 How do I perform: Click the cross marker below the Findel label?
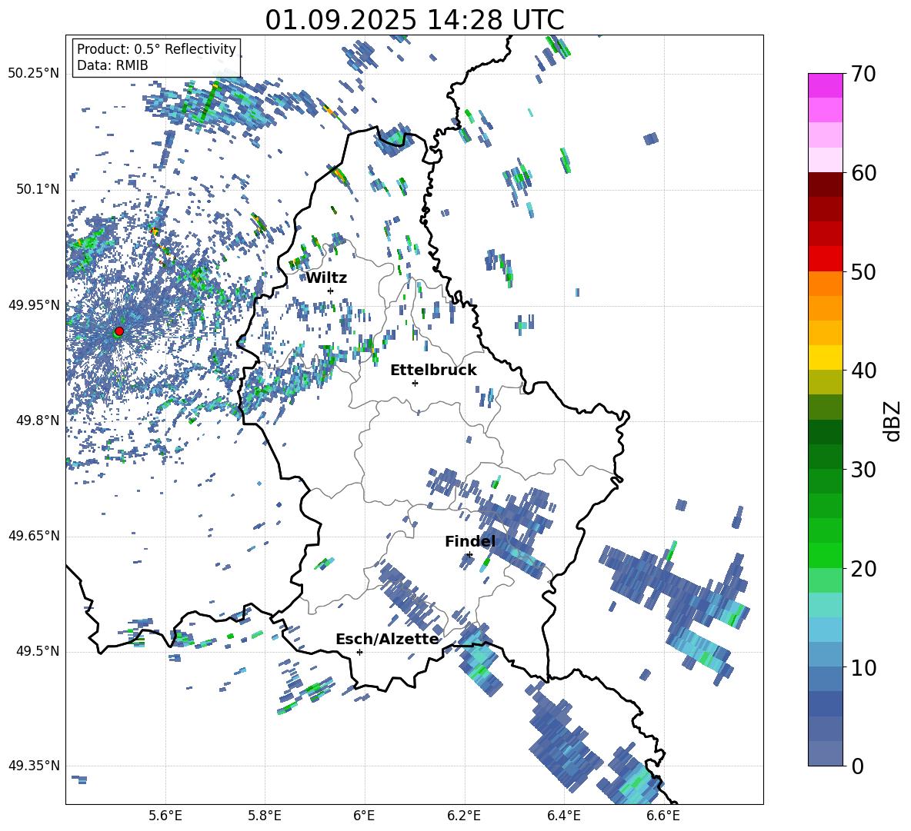point(469,555)
